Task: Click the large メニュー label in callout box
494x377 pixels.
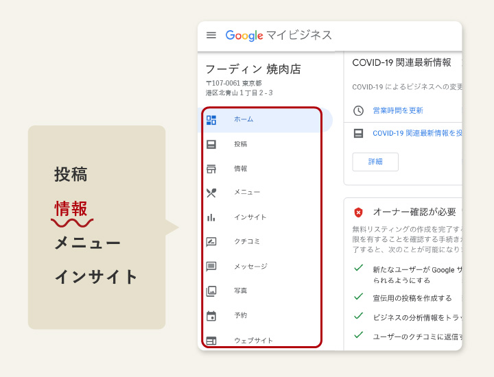Action: [88, 243]
